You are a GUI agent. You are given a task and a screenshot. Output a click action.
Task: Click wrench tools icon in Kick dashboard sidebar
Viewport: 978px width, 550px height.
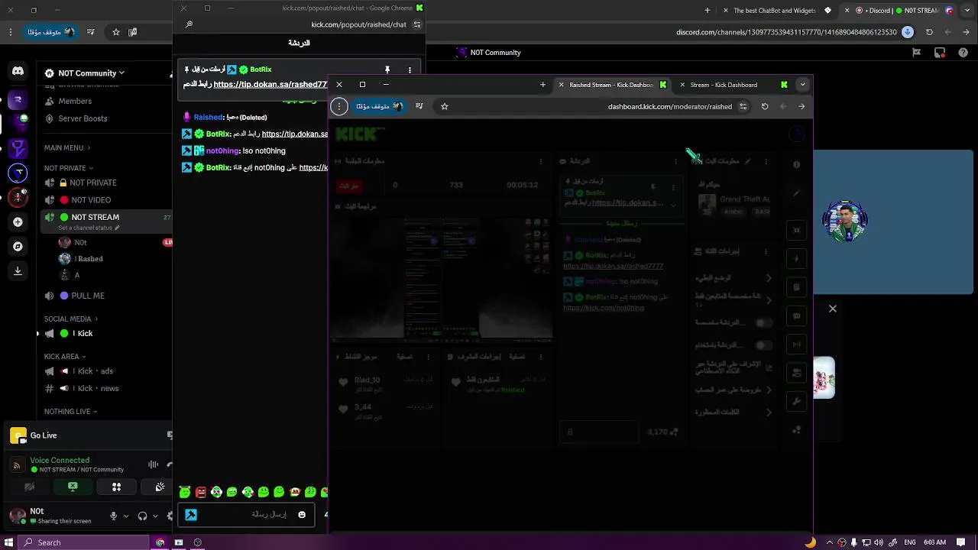pyautogui.click(x=796, y=402)
